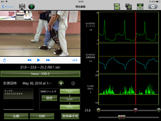Tap the time range 21.0 ~ 23.6 ~ 25.2 text
The width and height of the screenshot is (161, 121).
click(x=40, y=67)
